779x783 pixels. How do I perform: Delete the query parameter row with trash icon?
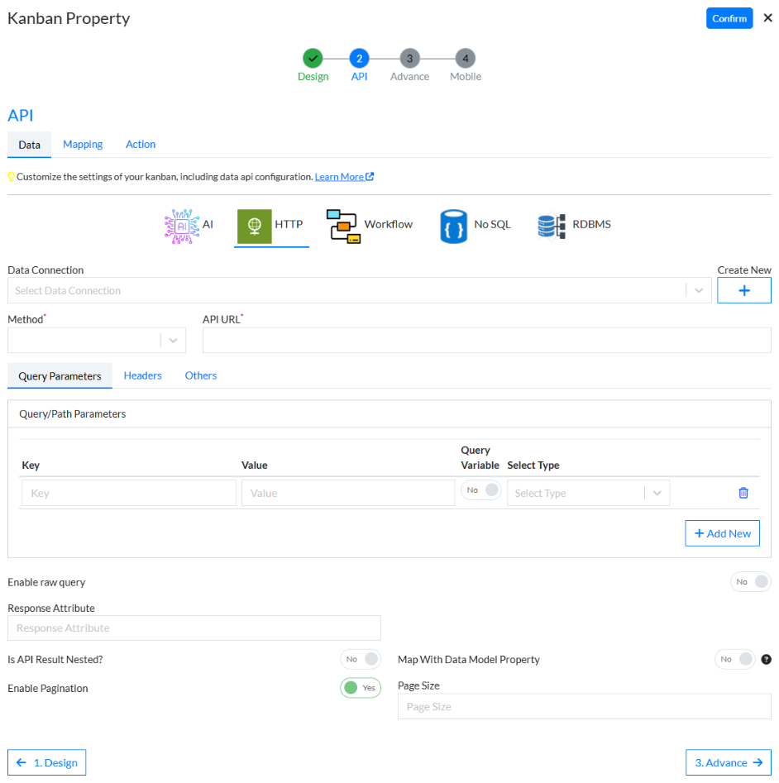tap(743, 493)
